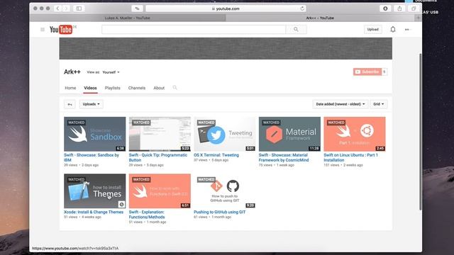
Task: Select the Videos tab
Action: pyautogui.click(x=90, y=88)
